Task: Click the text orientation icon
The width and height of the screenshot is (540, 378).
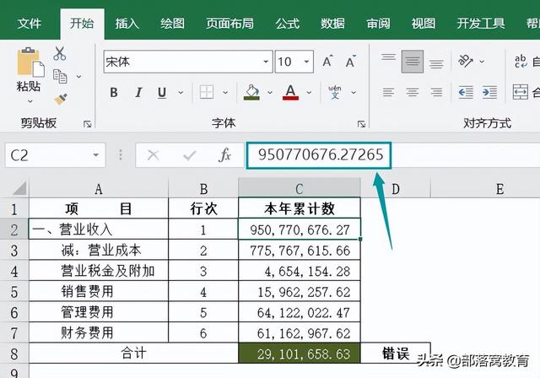Action: coord(465,62)
